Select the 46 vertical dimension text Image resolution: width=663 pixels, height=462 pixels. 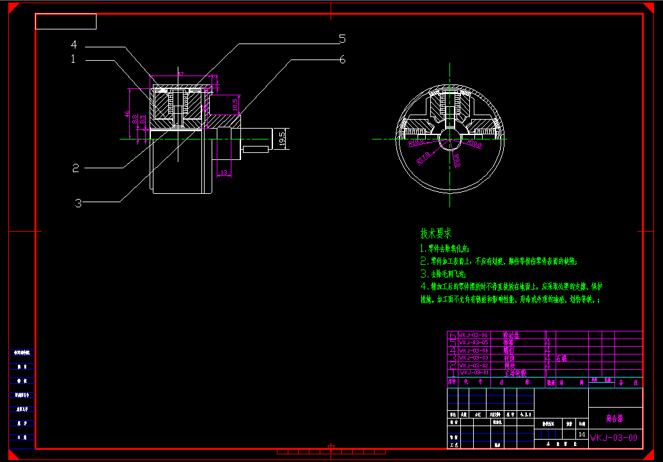[127, 113]
